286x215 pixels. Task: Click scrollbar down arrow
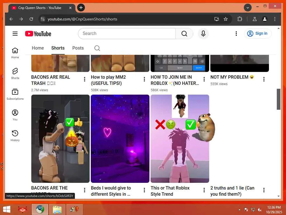point(278,196)
